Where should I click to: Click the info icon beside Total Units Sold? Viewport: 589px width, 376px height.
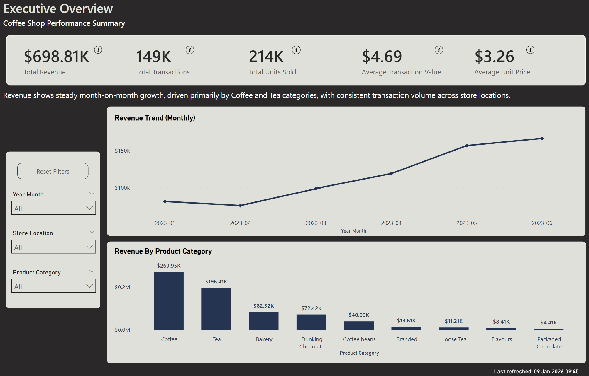[x=296, y=50]
